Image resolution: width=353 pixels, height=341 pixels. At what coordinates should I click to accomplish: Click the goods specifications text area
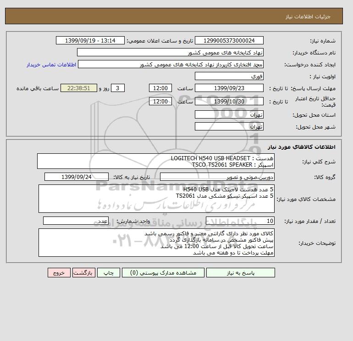[x=156, y=199]
